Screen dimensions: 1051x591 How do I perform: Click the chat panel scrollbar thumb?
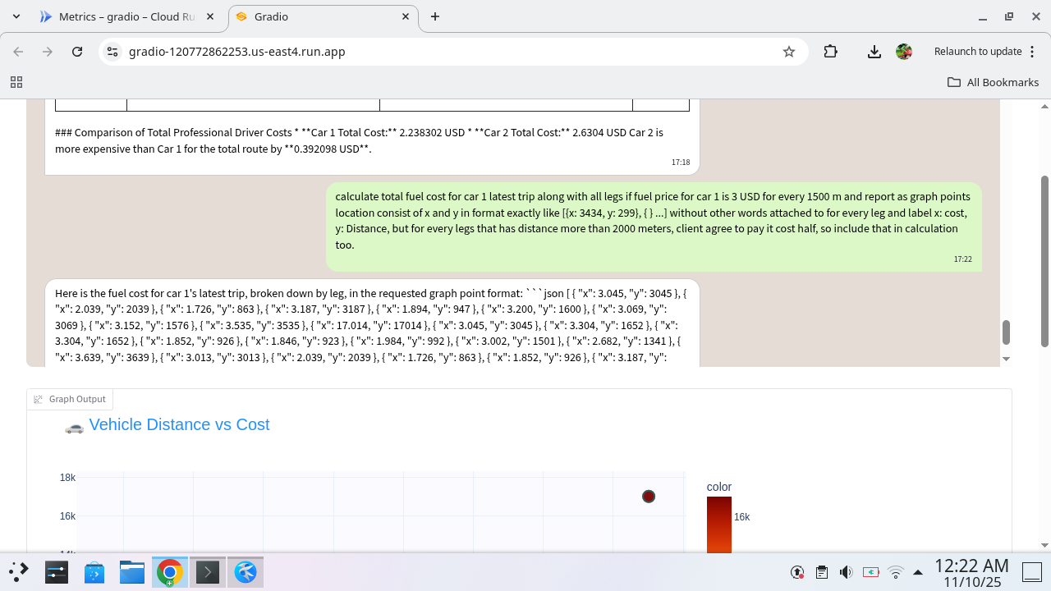1006,332
